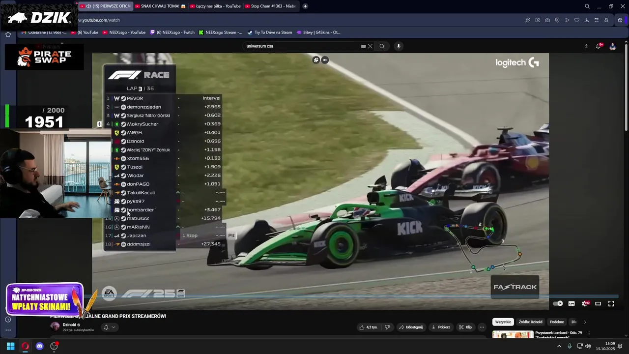
Task: Switch to Łączy nas piłka - YouTube tab
Action: (216, 6)
